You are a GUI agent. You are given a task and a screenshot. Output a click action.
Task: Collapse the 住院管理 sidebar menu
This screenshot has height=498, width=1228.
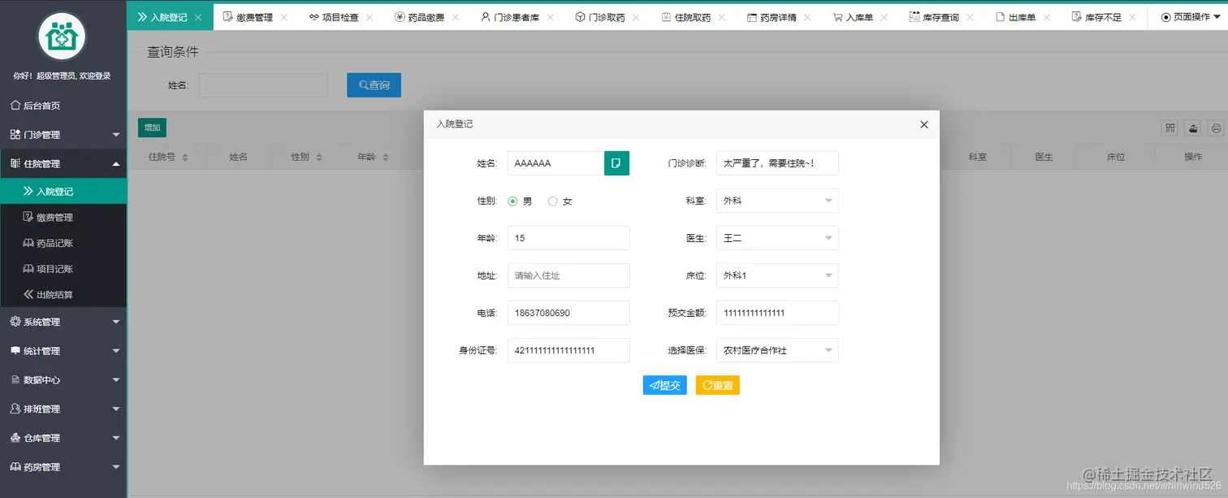point(63,164)
